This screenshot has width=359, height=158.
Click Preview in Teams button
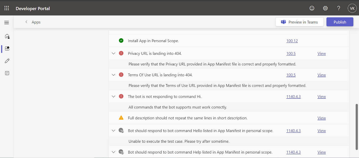pyautogui.click(x=300, y=22)
